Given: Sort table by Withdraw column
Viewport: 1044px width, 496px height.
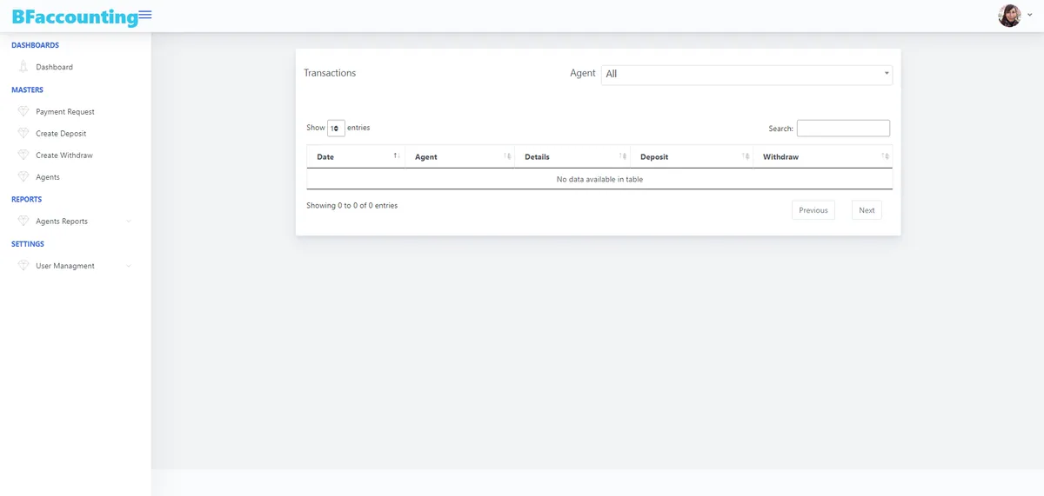Looking at the screenshot, I should pos(823,156).
